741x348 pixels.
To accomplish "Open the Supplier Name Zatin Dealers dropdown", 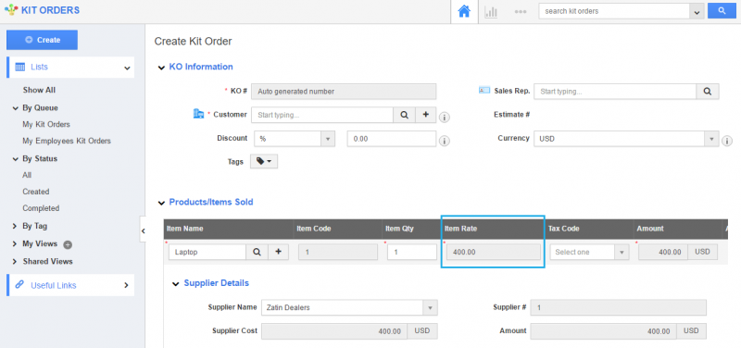I will 349,307.
